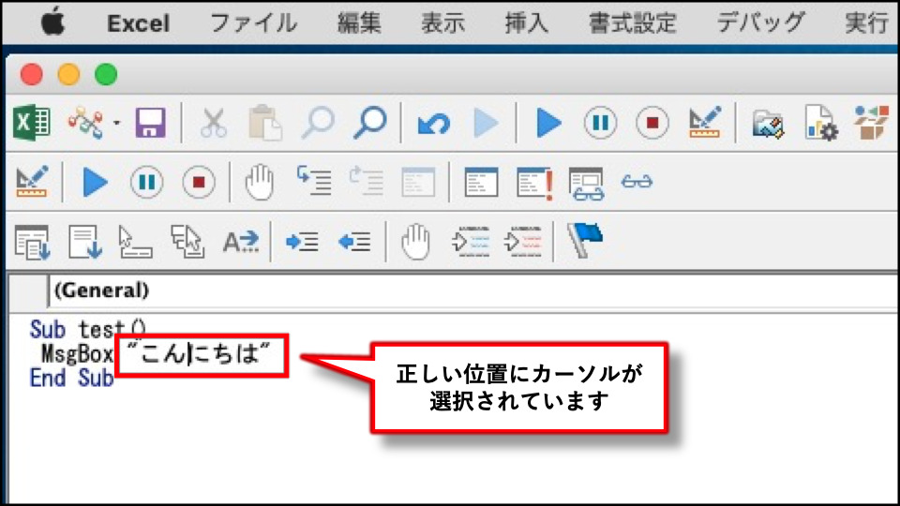Open the Properties window icon

pyautogui.click(x=821, y=122)
